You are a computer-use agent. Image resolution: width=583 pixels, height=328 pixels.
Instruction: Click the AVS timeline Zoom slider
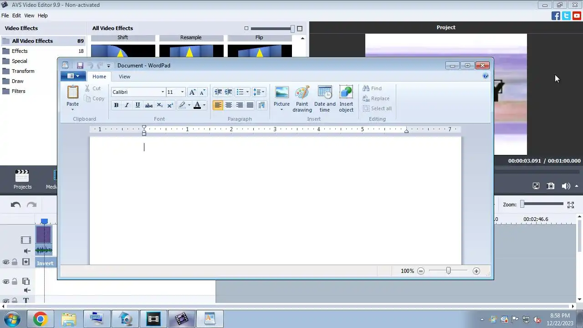point(522,205)
